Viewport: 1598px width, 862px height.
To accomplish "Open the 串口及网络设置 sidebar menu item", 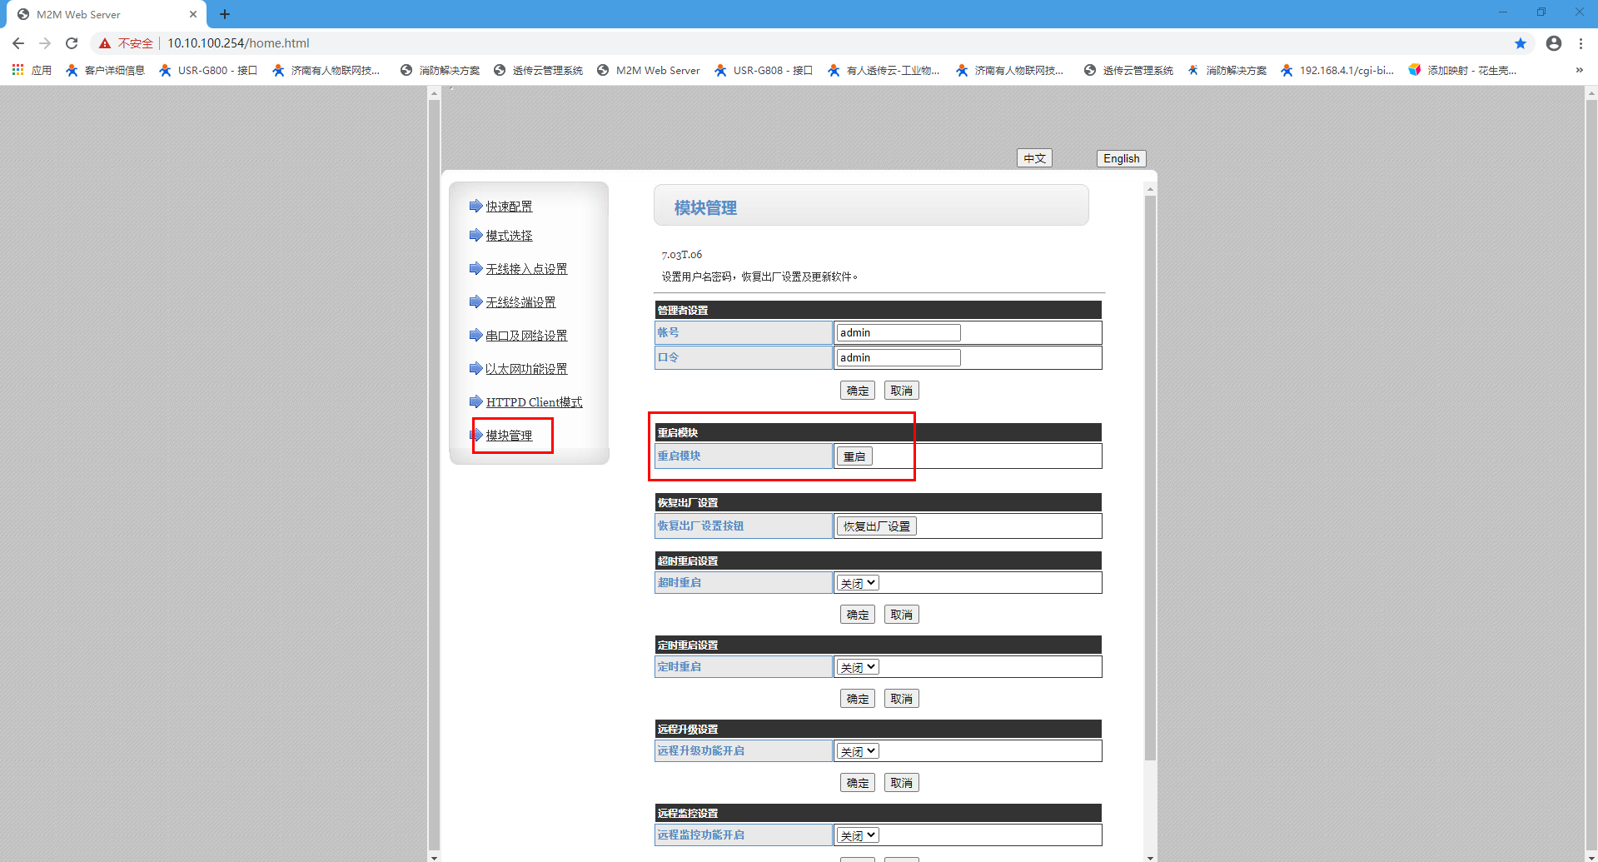I will [526, 336].
